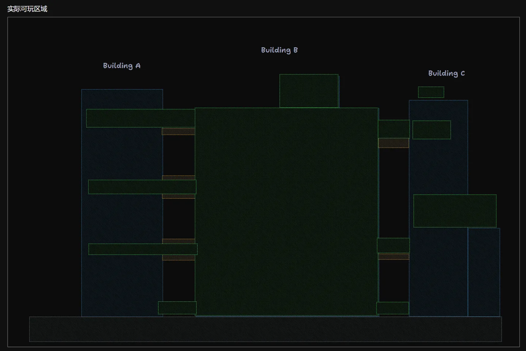The image size is (526, 351).
Task: Select the green rooftop box atop Building B
Action: point(309,91)
